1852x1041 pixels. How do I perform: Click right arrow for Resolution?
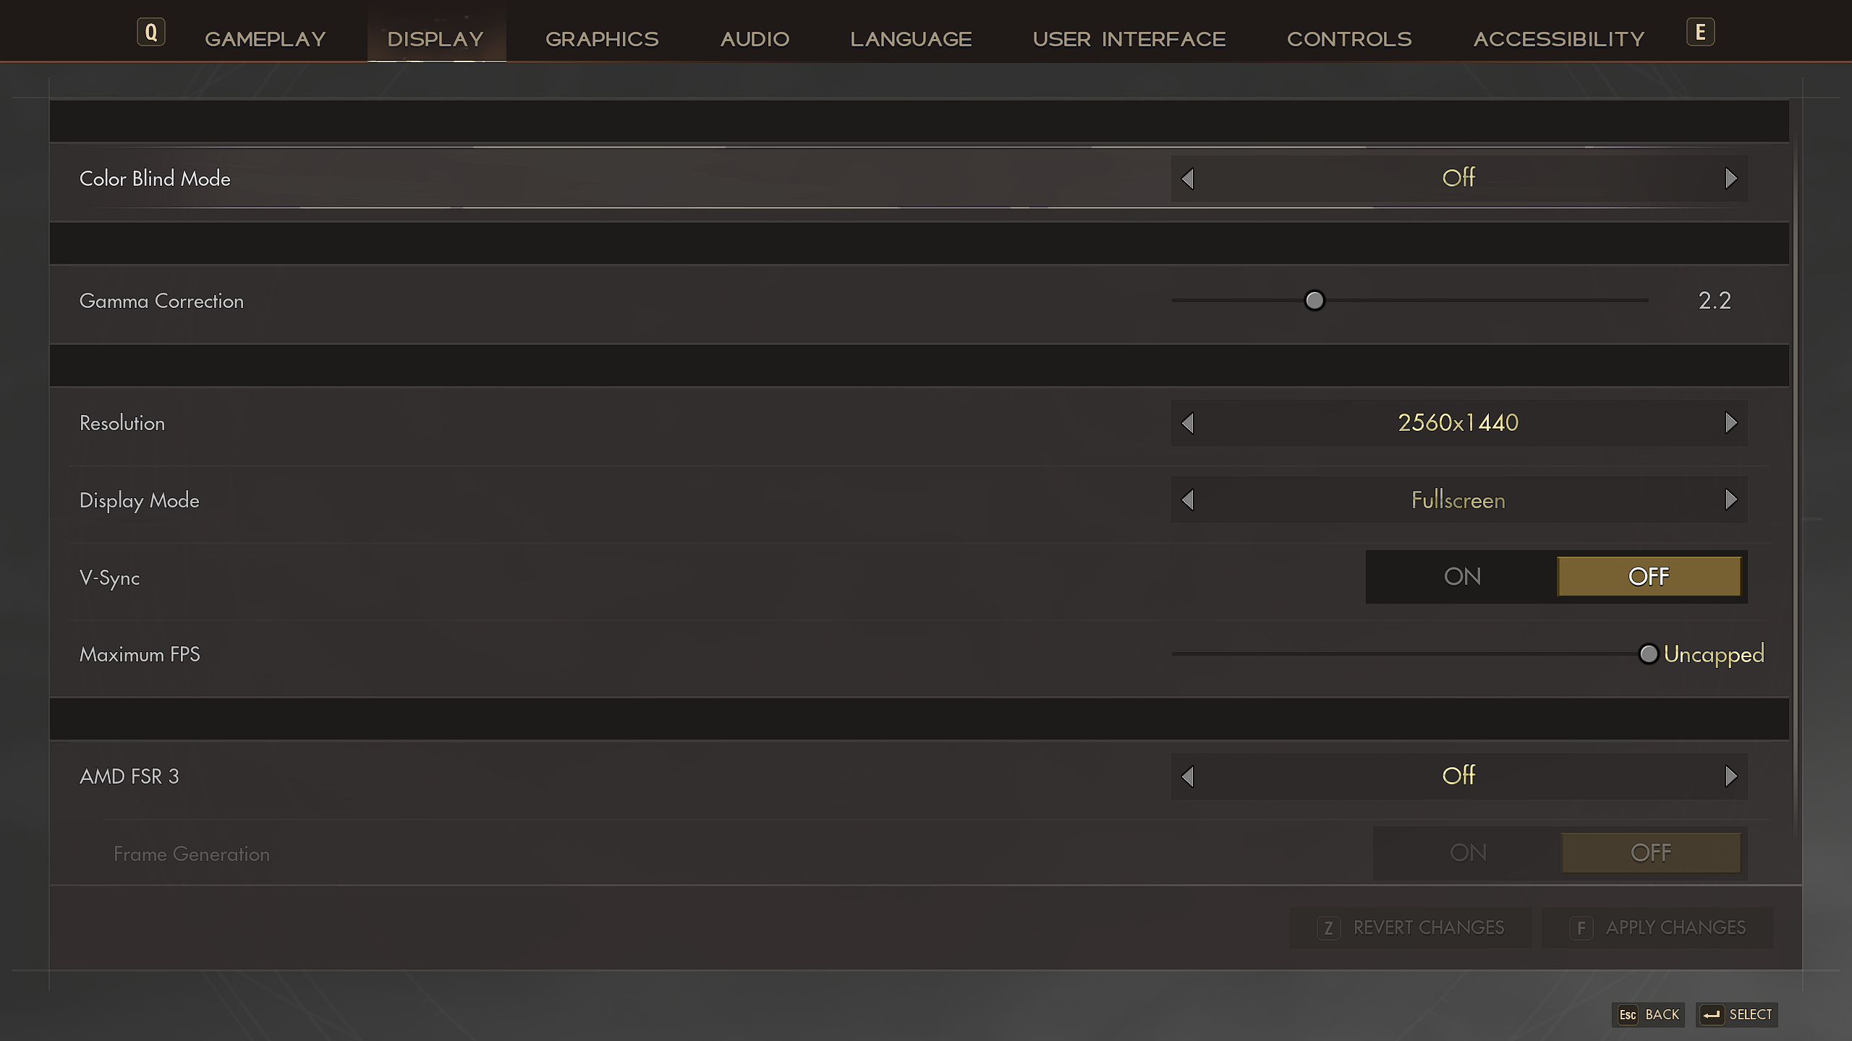pyautogui.click(x=1730, y=423)
